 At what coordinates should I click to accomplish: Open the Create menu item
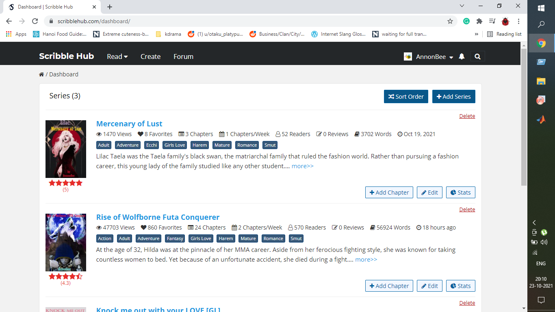coord(150,56)
